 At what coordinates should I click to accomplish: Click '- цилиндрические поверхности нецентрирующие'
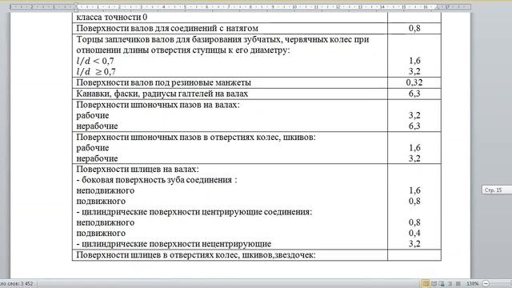click(174, 244)
